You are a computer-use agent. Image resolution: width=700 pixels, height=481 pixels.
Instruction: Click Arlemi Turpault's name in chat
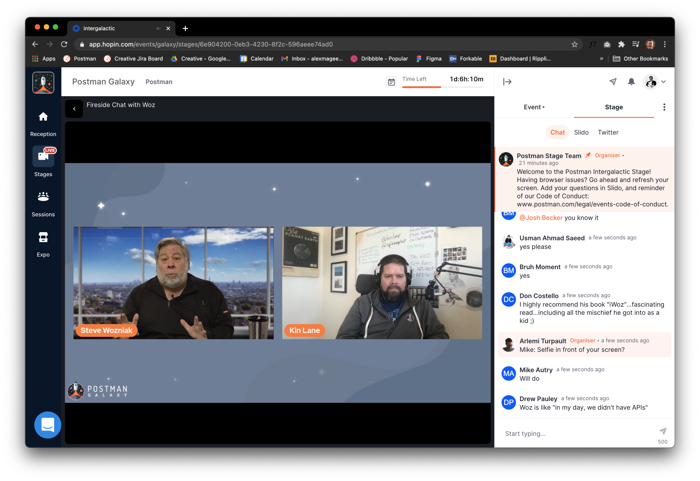point(543,341)
